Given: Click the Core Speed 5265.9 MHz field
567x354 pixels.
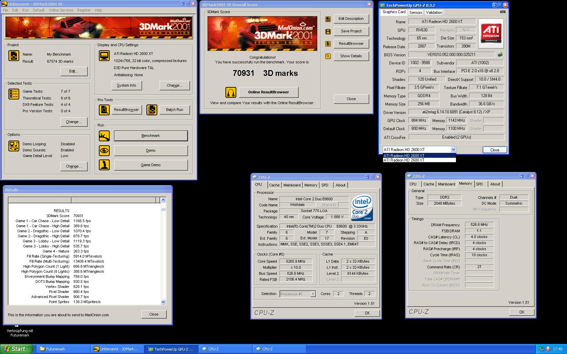Looking at the screenshot, I should coord(295,261).
